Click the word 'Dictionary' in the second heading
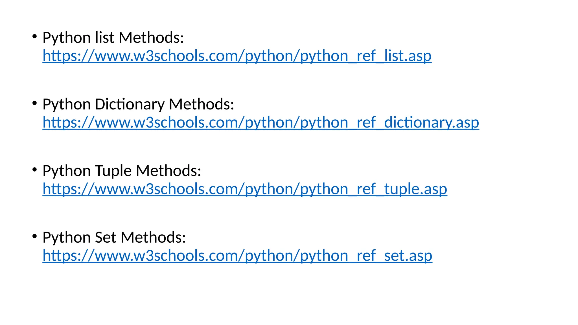Viewport: 578px width, 325px height. click(x=130, y=104)
